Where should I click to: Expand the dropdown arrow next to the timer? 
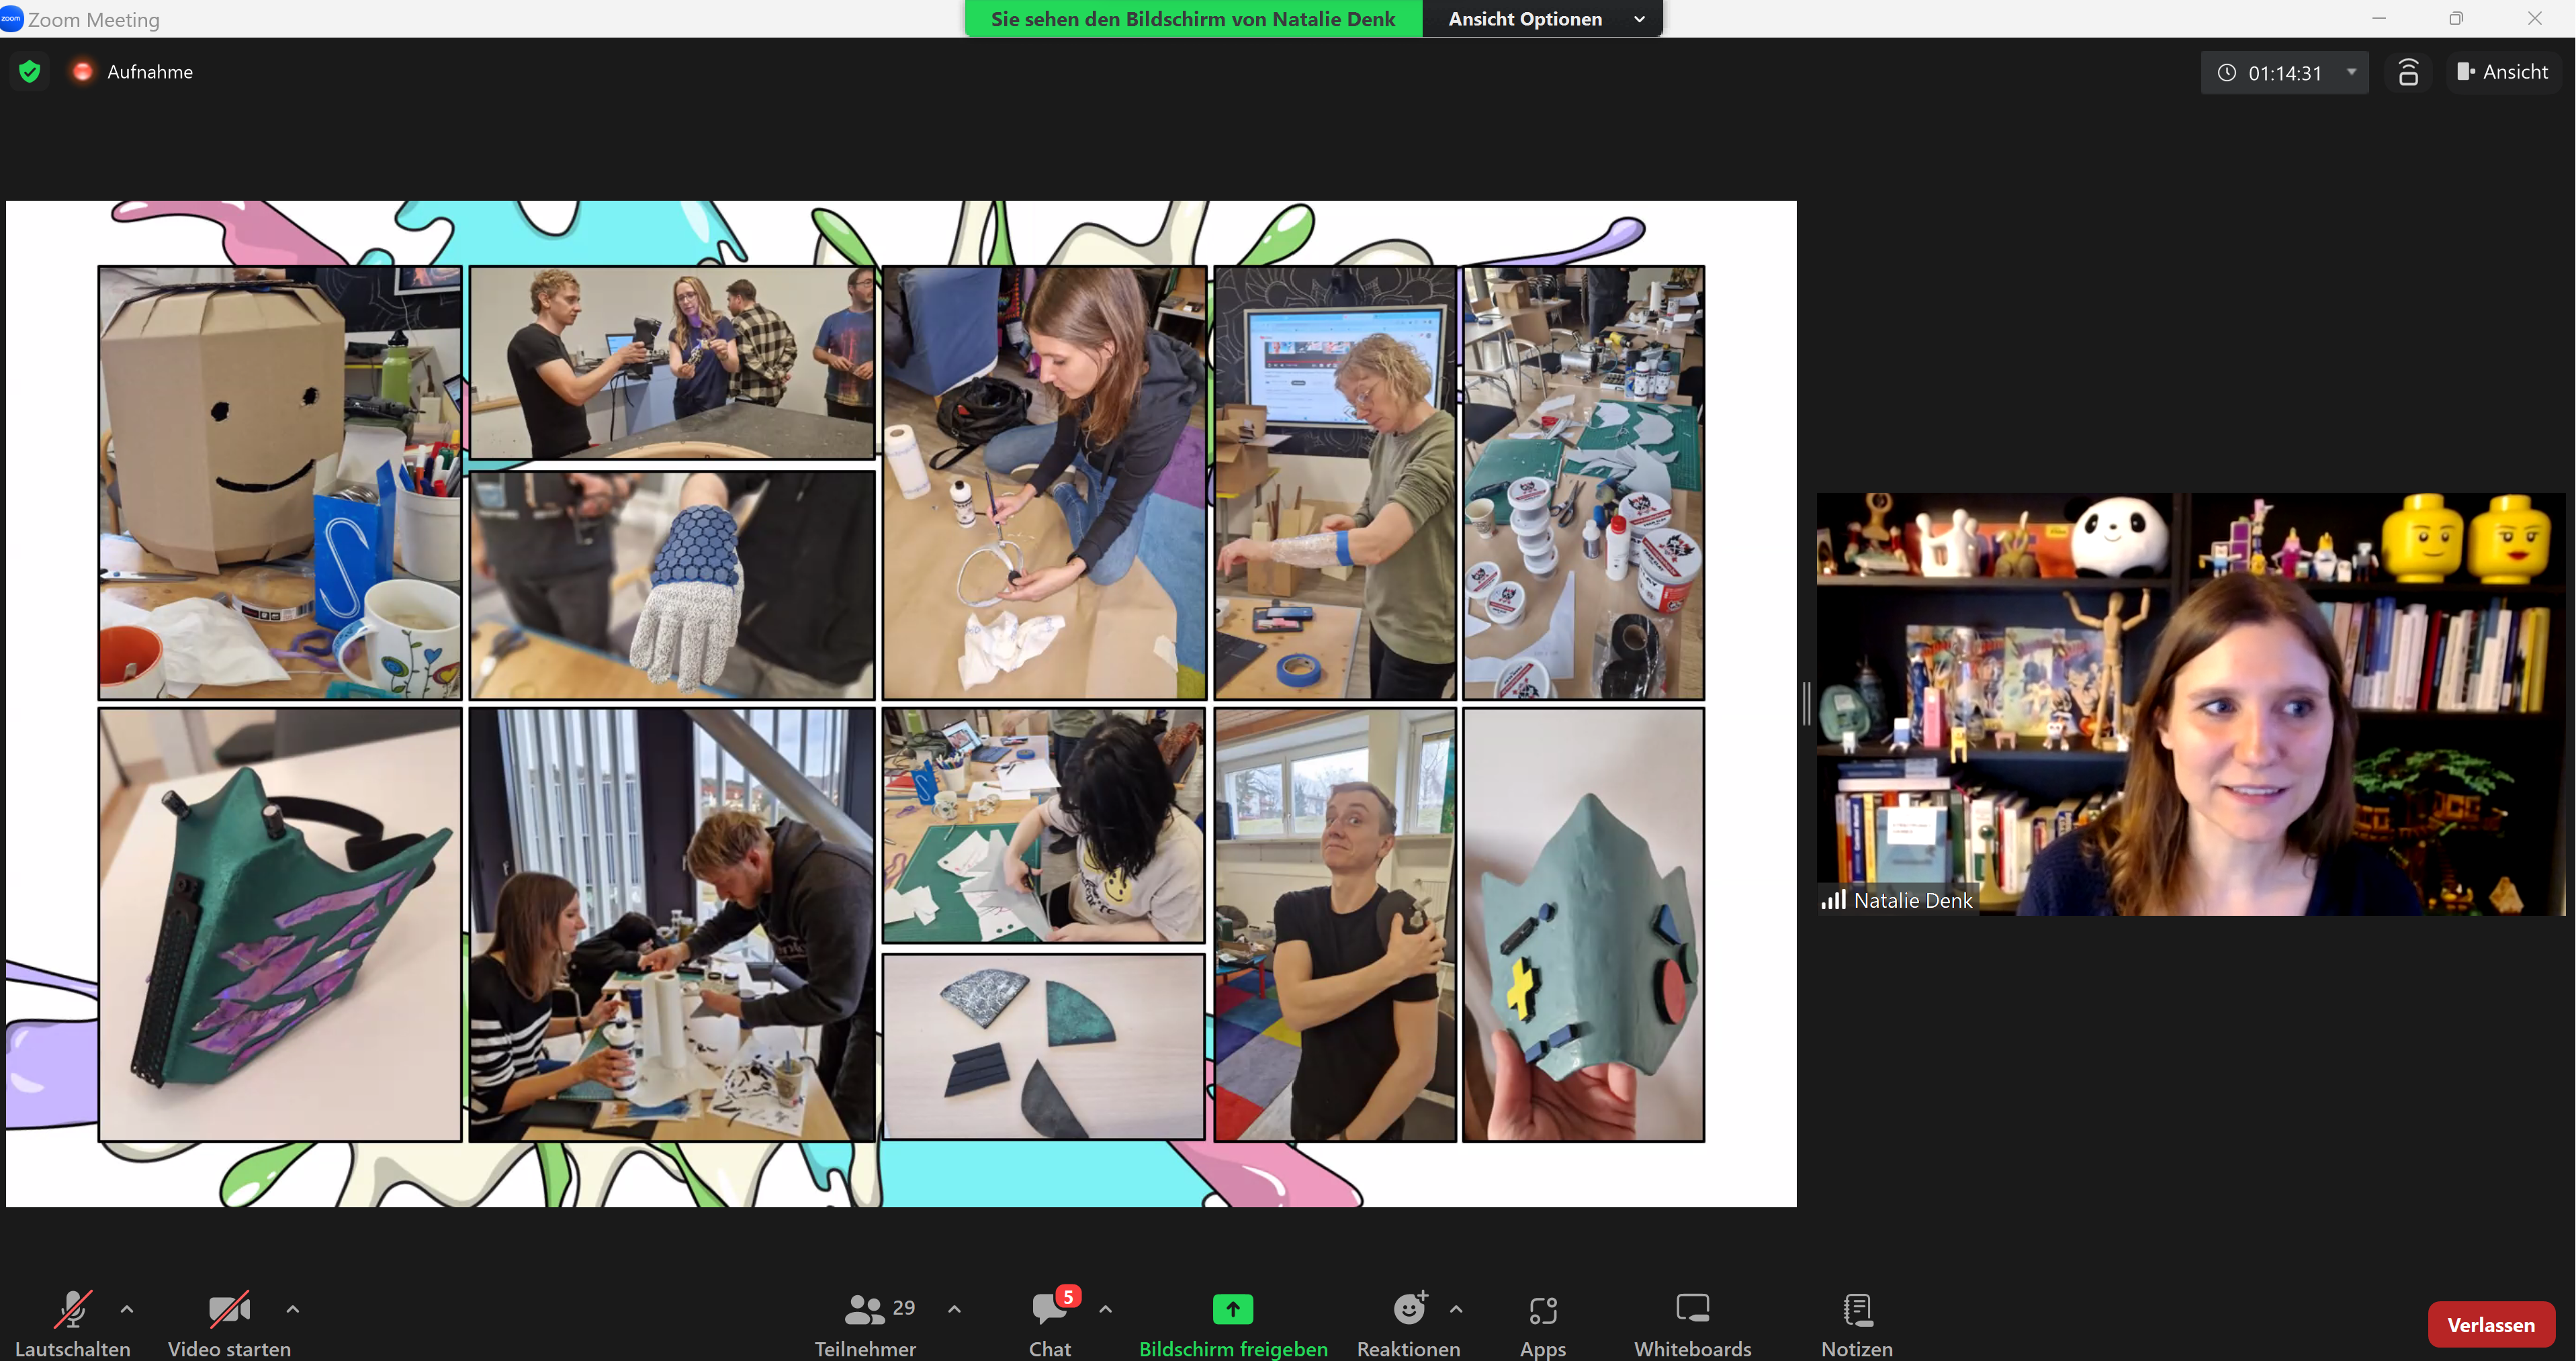click(2351, 72)
